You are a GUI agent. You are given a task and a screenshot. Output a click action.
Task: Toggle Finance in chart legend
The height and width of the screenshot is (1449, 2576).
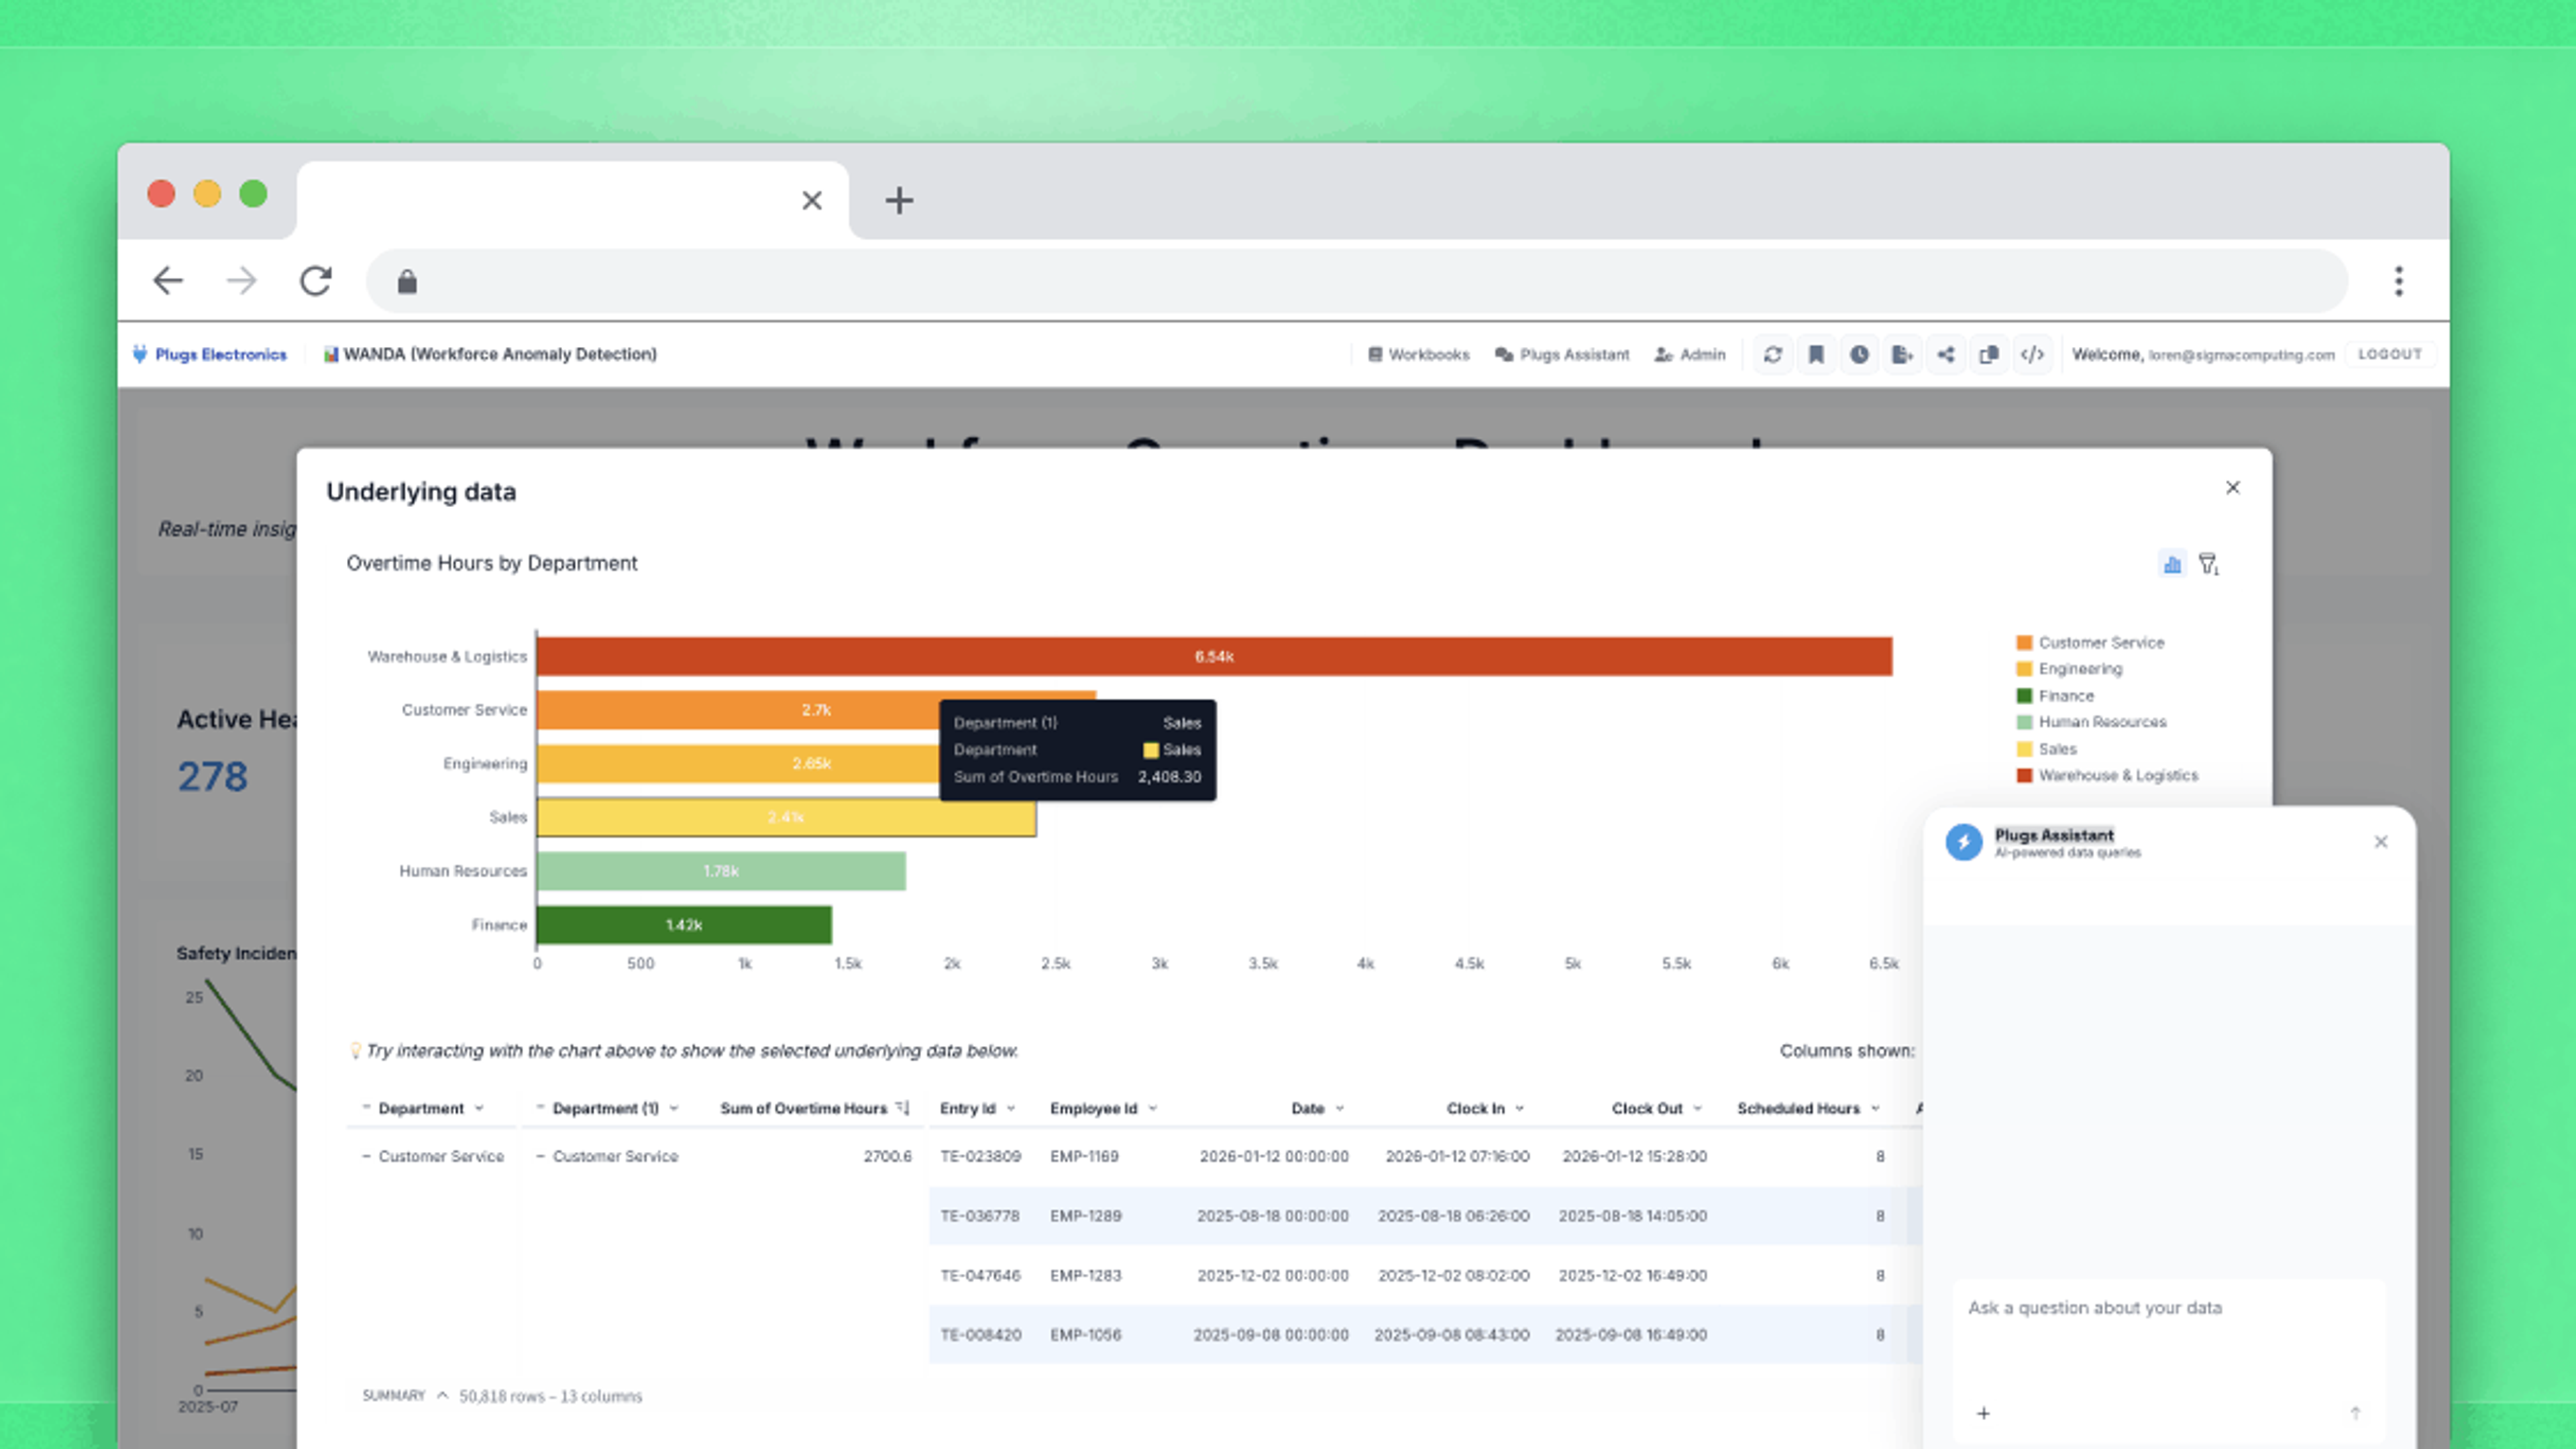[2056, 696]
